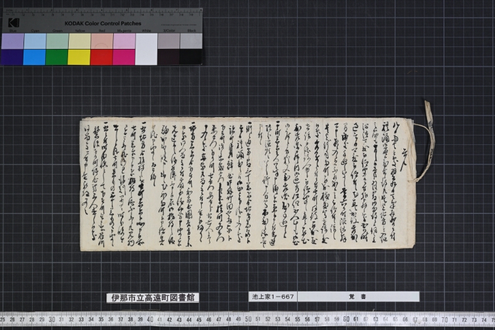Select the solid cyan color patch

[35, 57]
